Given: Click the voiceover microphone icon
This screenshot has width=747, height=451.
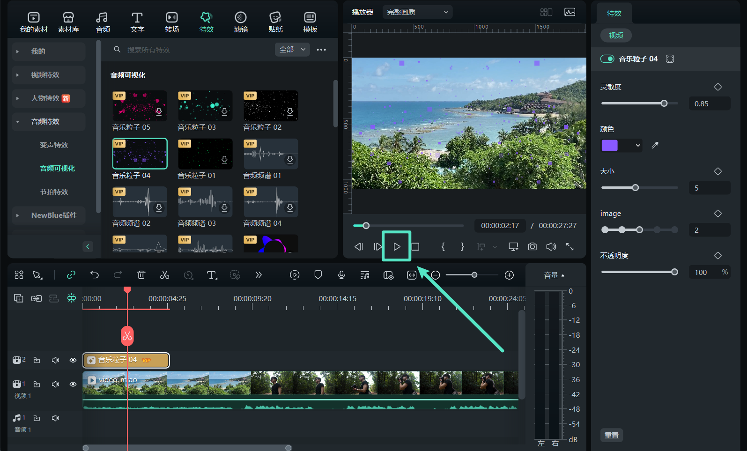Looking at the screenshot, I should (x=341, y=275).
